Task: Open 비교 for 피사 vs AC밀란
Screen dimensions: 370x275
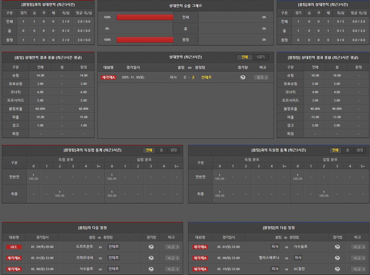Action: pyautogui.click(x=358, y=269)
